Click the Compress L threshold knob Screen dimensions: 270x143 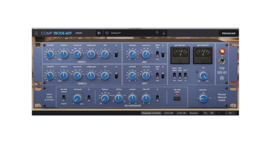point(50,55)
